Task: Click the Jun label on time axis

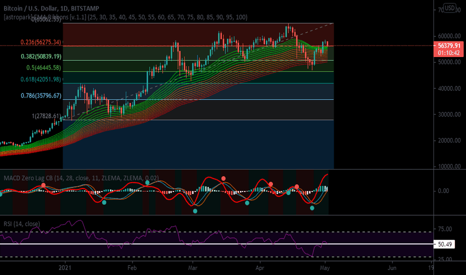Action: click(x=392, y=268)
